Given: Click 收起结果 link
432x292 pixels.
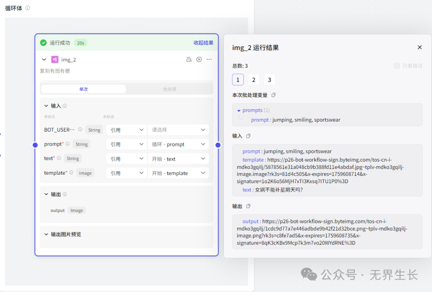Looking at the screenshot, I should 203,43.
